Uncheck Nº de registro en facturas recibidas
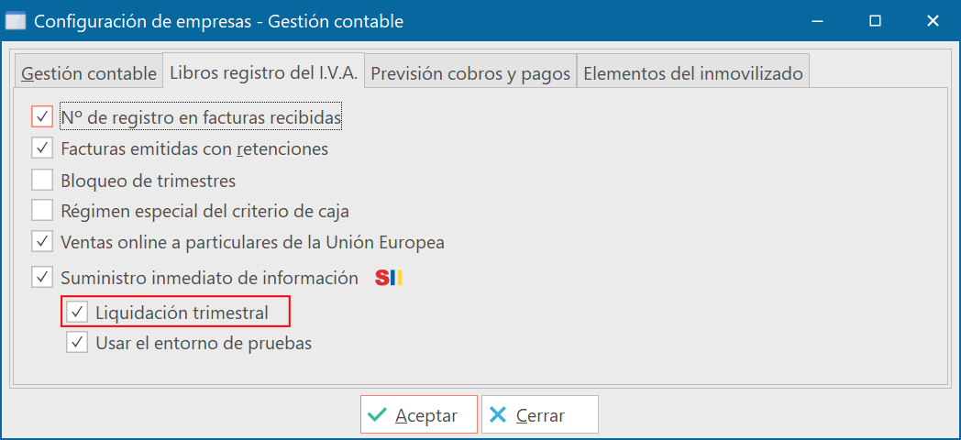Viewport: 961px width, 440px height. pos(42,117)
